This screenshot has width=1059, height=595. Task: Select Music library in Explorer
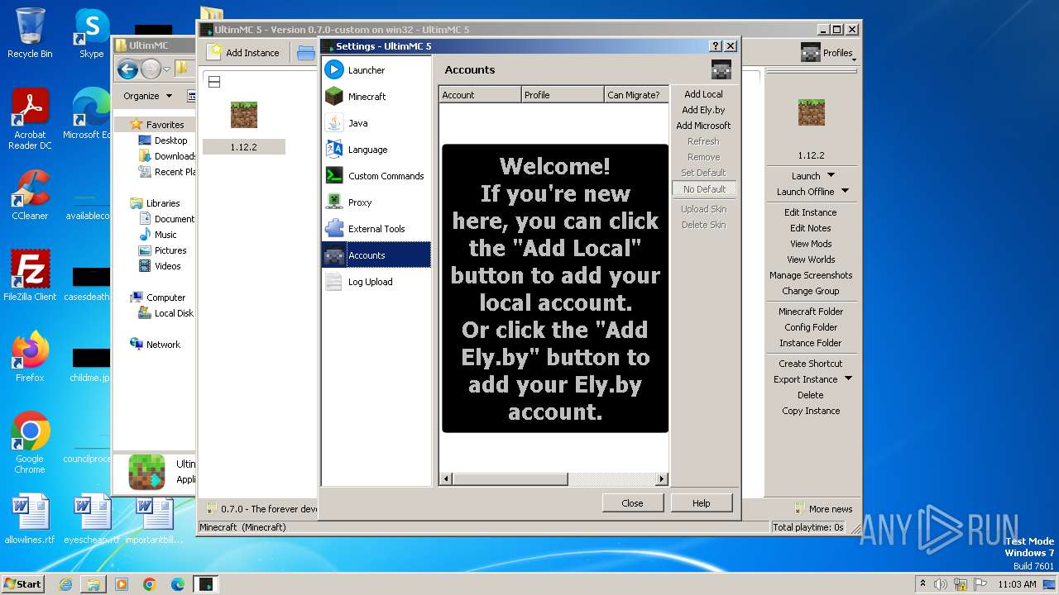[165, 235]
